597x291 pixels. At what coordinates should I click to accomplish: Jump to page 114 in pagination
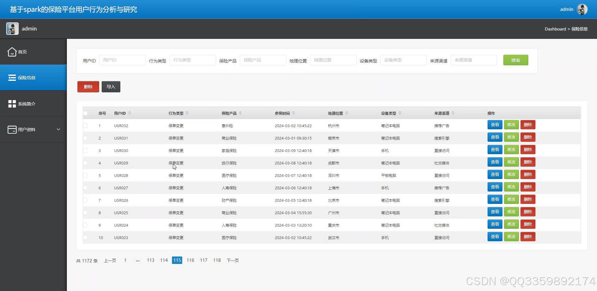(x=164, y=260)
